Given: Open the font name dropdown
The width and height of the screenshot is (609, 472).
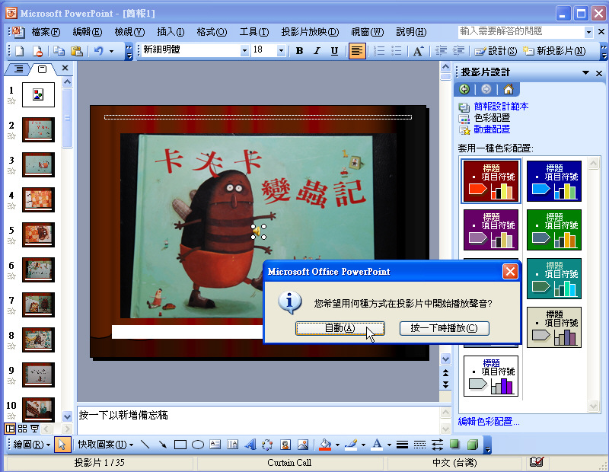Looking at the screenshot, I should (x=244, y=50).
